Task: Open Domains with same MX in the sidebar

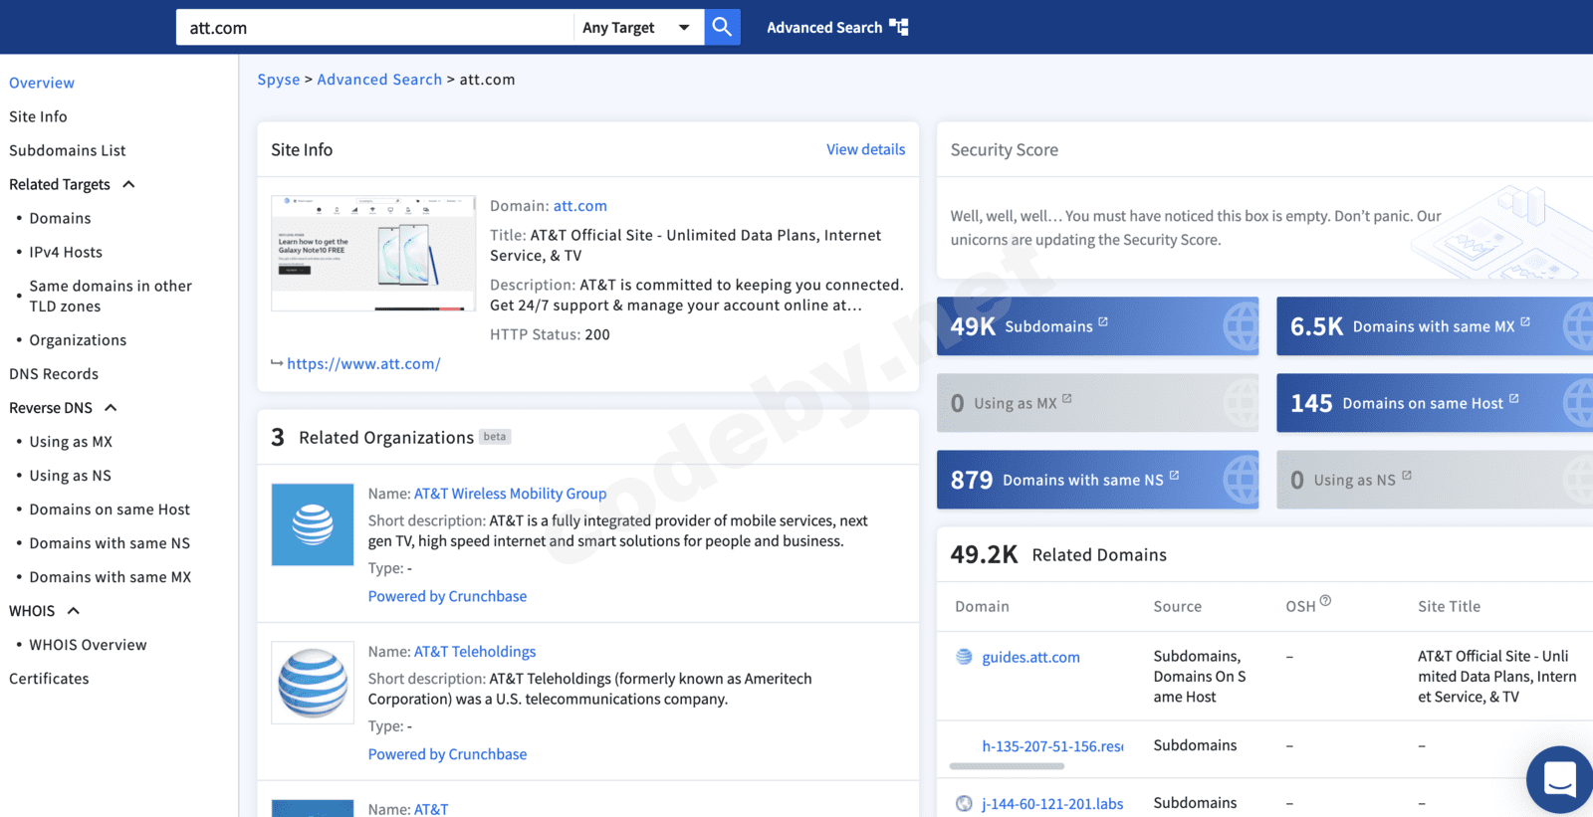Action: (111, 577)
